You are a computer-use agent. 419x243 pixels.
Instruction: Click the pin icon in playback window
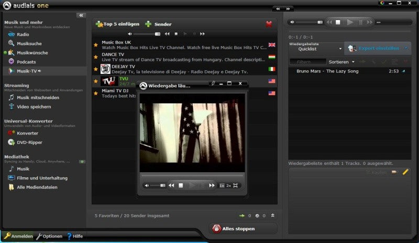pyautogui.click(x=213, y=83)
